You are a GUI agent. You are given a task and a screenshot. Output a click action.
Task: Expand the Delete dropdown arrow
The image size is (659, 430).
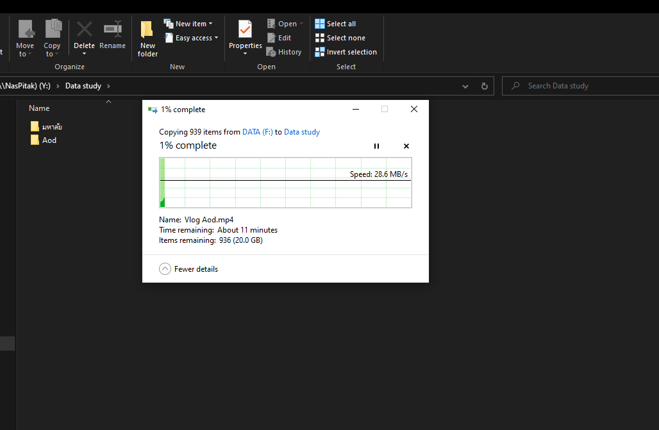84,54
